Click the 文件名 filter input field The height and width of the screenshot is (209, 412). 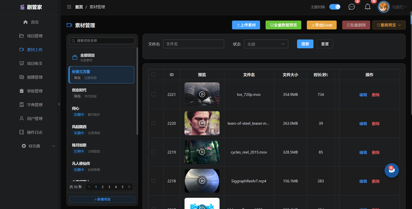pyautogui.click(x=194, y=44)
